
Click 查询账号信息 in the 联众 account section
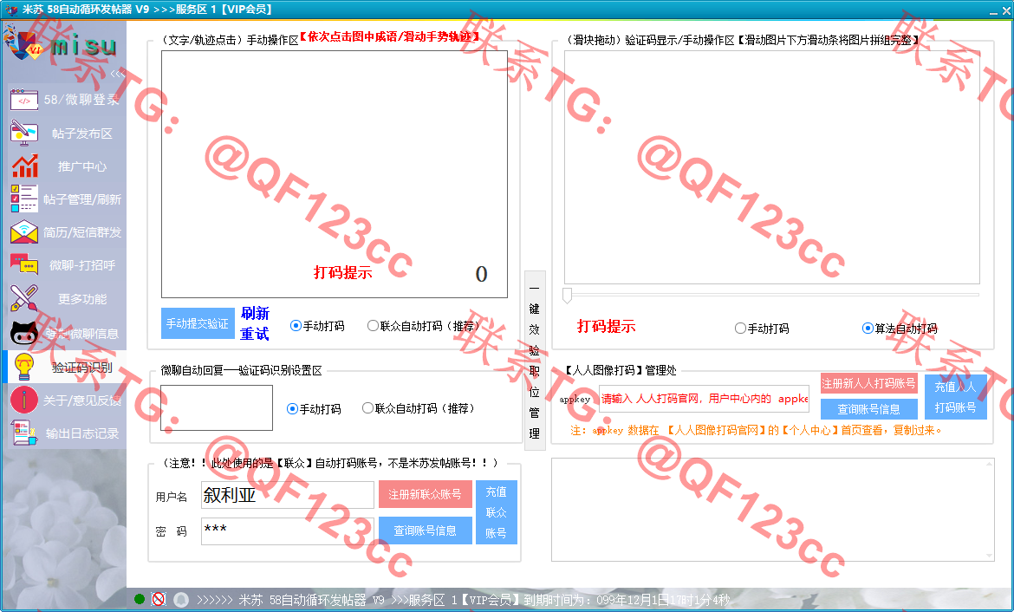(x=425, y=531)
